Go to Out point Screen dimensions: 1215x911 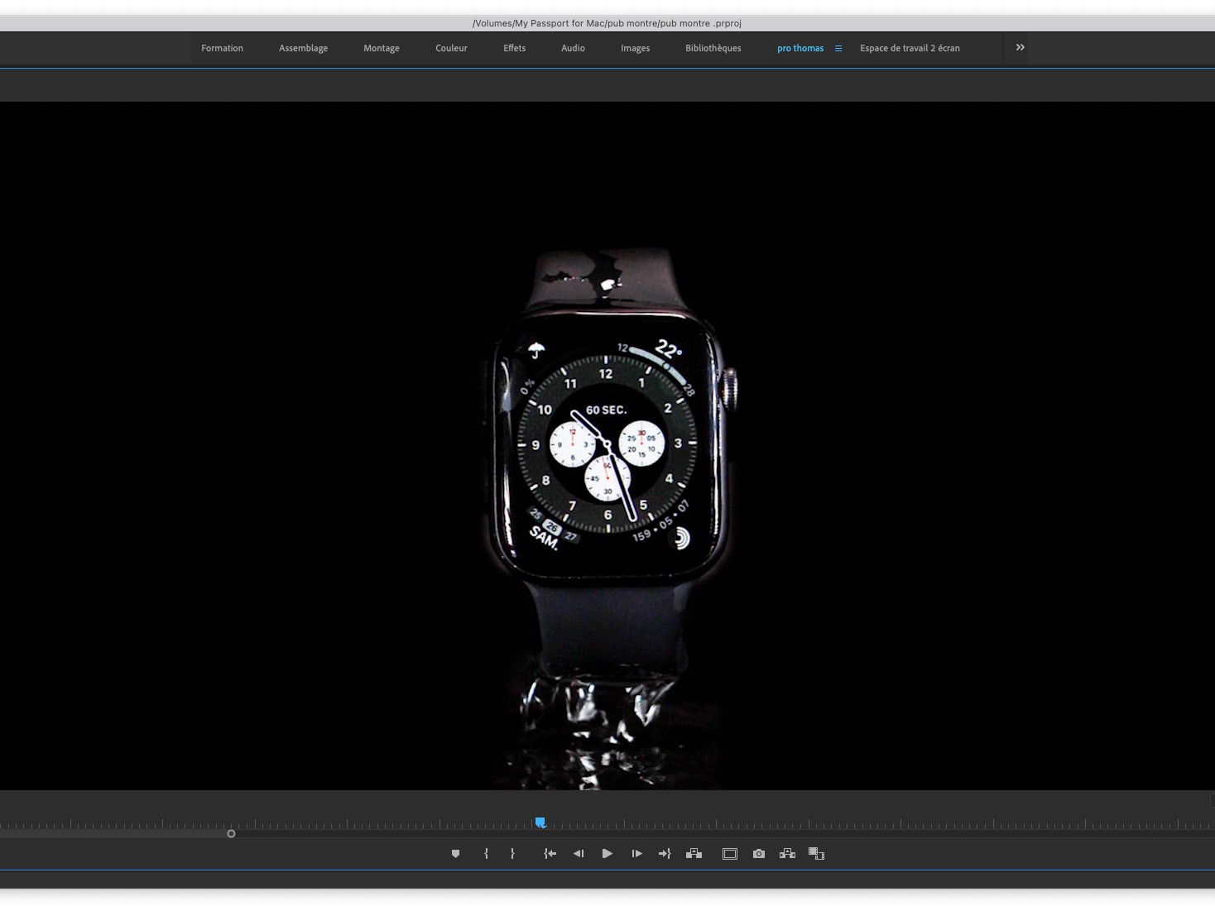pos(665,854)
